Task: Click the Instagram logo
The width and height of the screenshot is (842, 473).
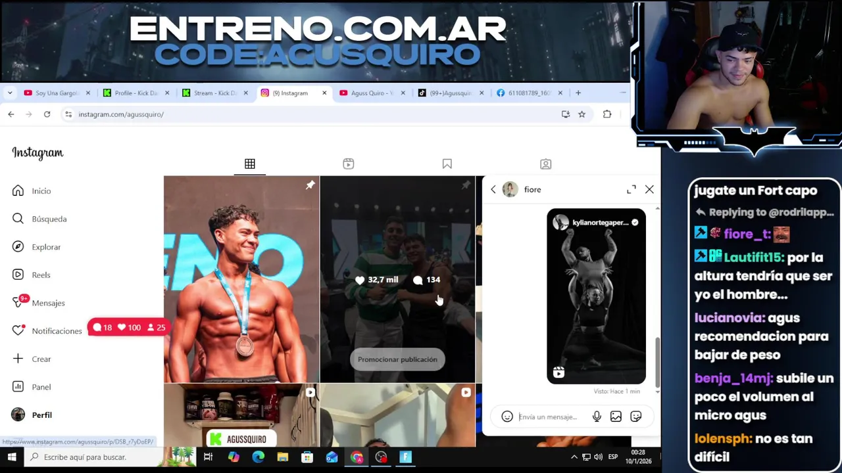Action: 37,153
